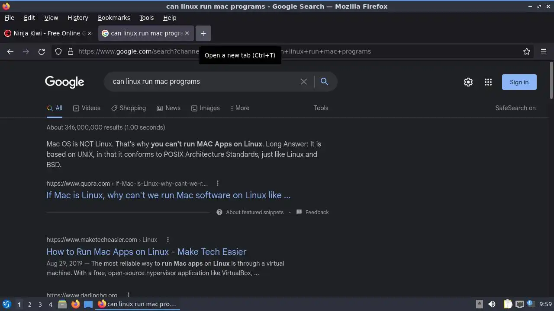
Task: Open the file manager taskbar icon
Action: click(62, 304)
